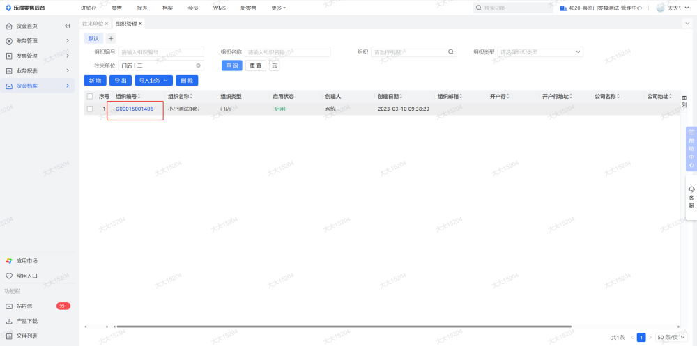
Task: Select all rows checkbox in header
Action: pyautogui.click(x=90, y=96)
